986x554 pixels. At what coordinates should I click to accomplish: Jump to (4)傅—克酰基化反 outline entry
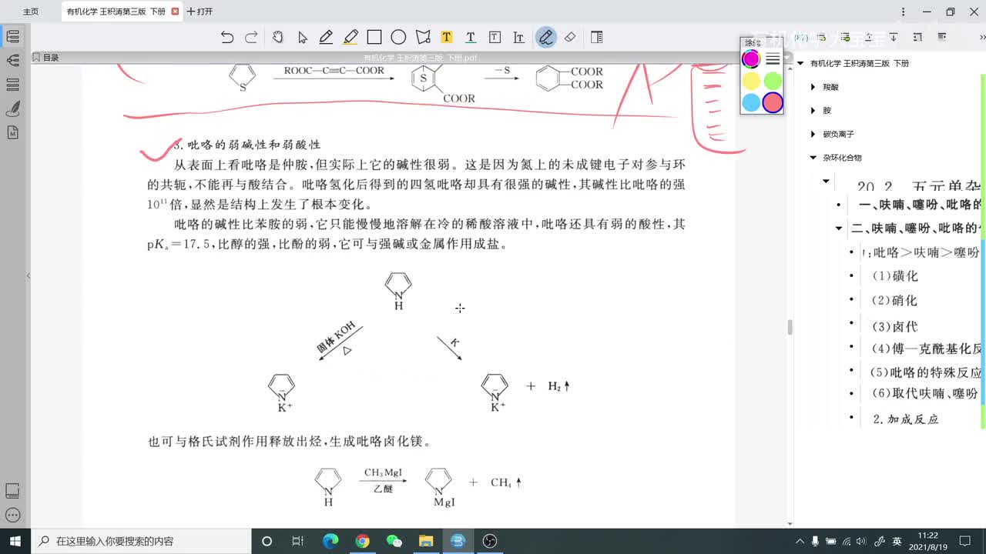coord(926,349)
